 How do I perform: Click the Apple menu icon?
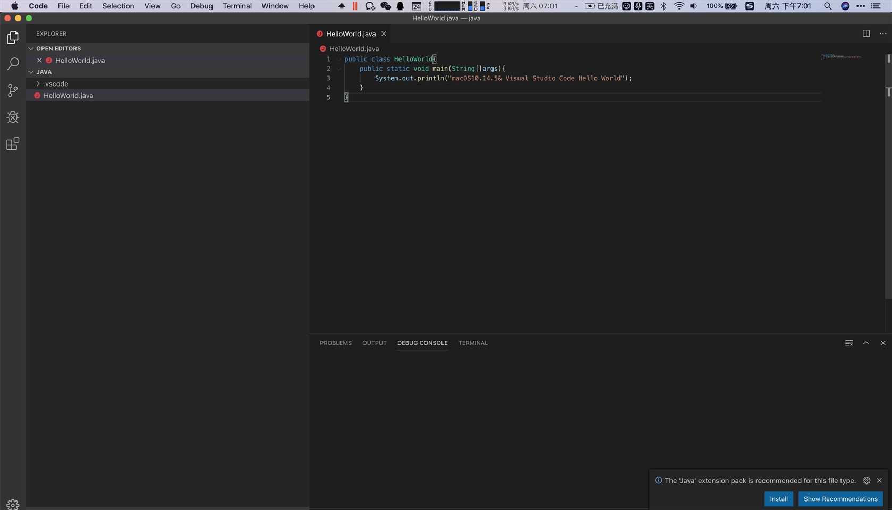pyautogui.click(x=14, y=6)
